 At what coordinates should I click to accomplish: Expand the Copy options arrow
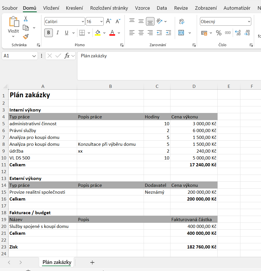34,28
